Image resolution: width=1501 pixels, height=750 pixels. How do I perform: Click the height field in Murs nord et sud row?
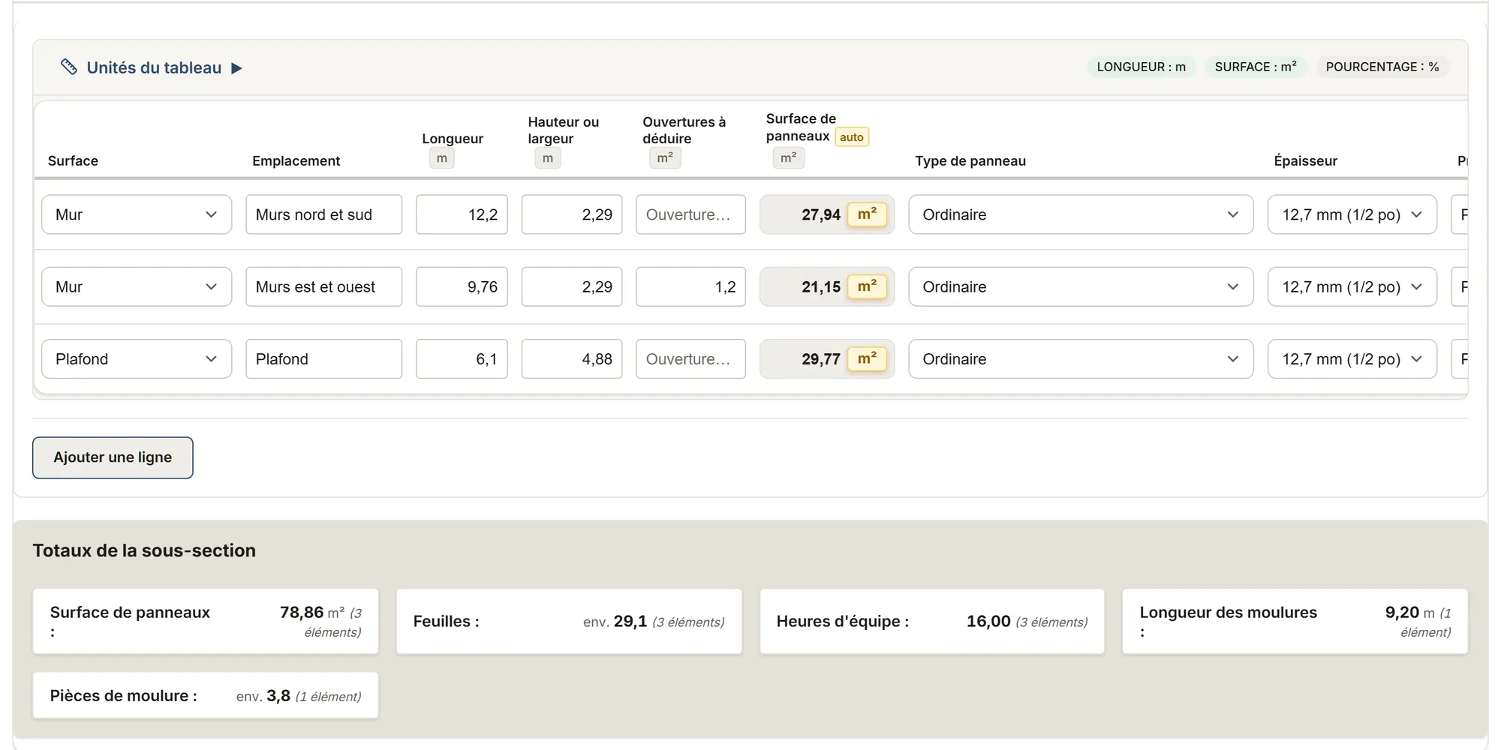572,214
